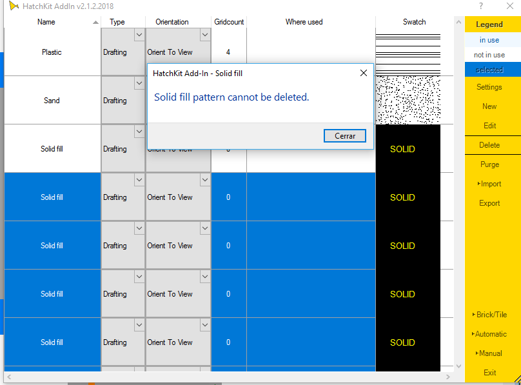Screen dimensions: 521x385
Task: Expand the Brick/Tile submenu
Action: tap(489, 315)
